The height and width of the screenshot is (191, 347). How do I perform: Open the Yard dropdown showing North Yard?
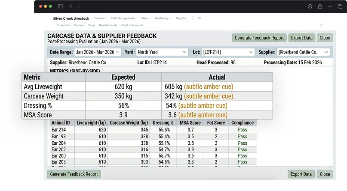coord(162,52)
